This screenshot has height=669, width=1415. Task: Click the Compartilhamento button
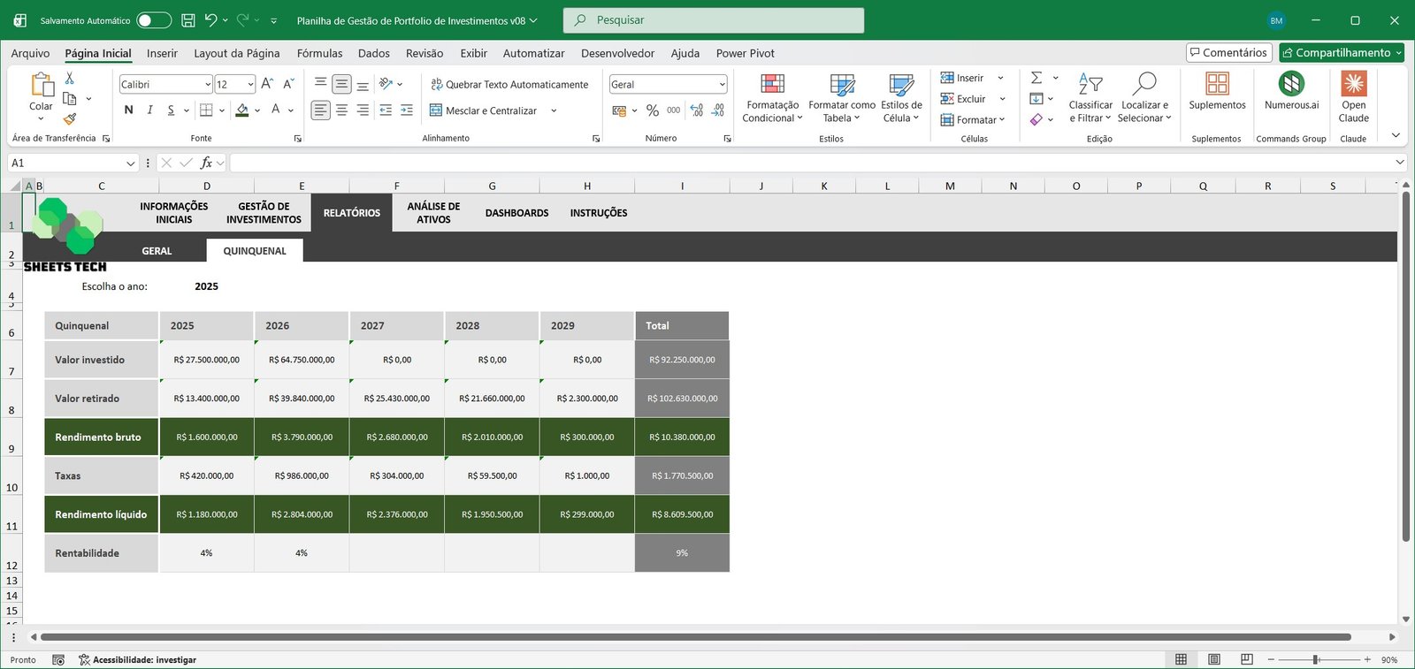tap(1341, 53)
